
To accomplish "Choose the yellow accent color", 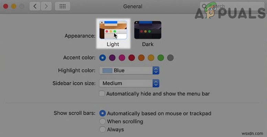I will coord(151,58).
